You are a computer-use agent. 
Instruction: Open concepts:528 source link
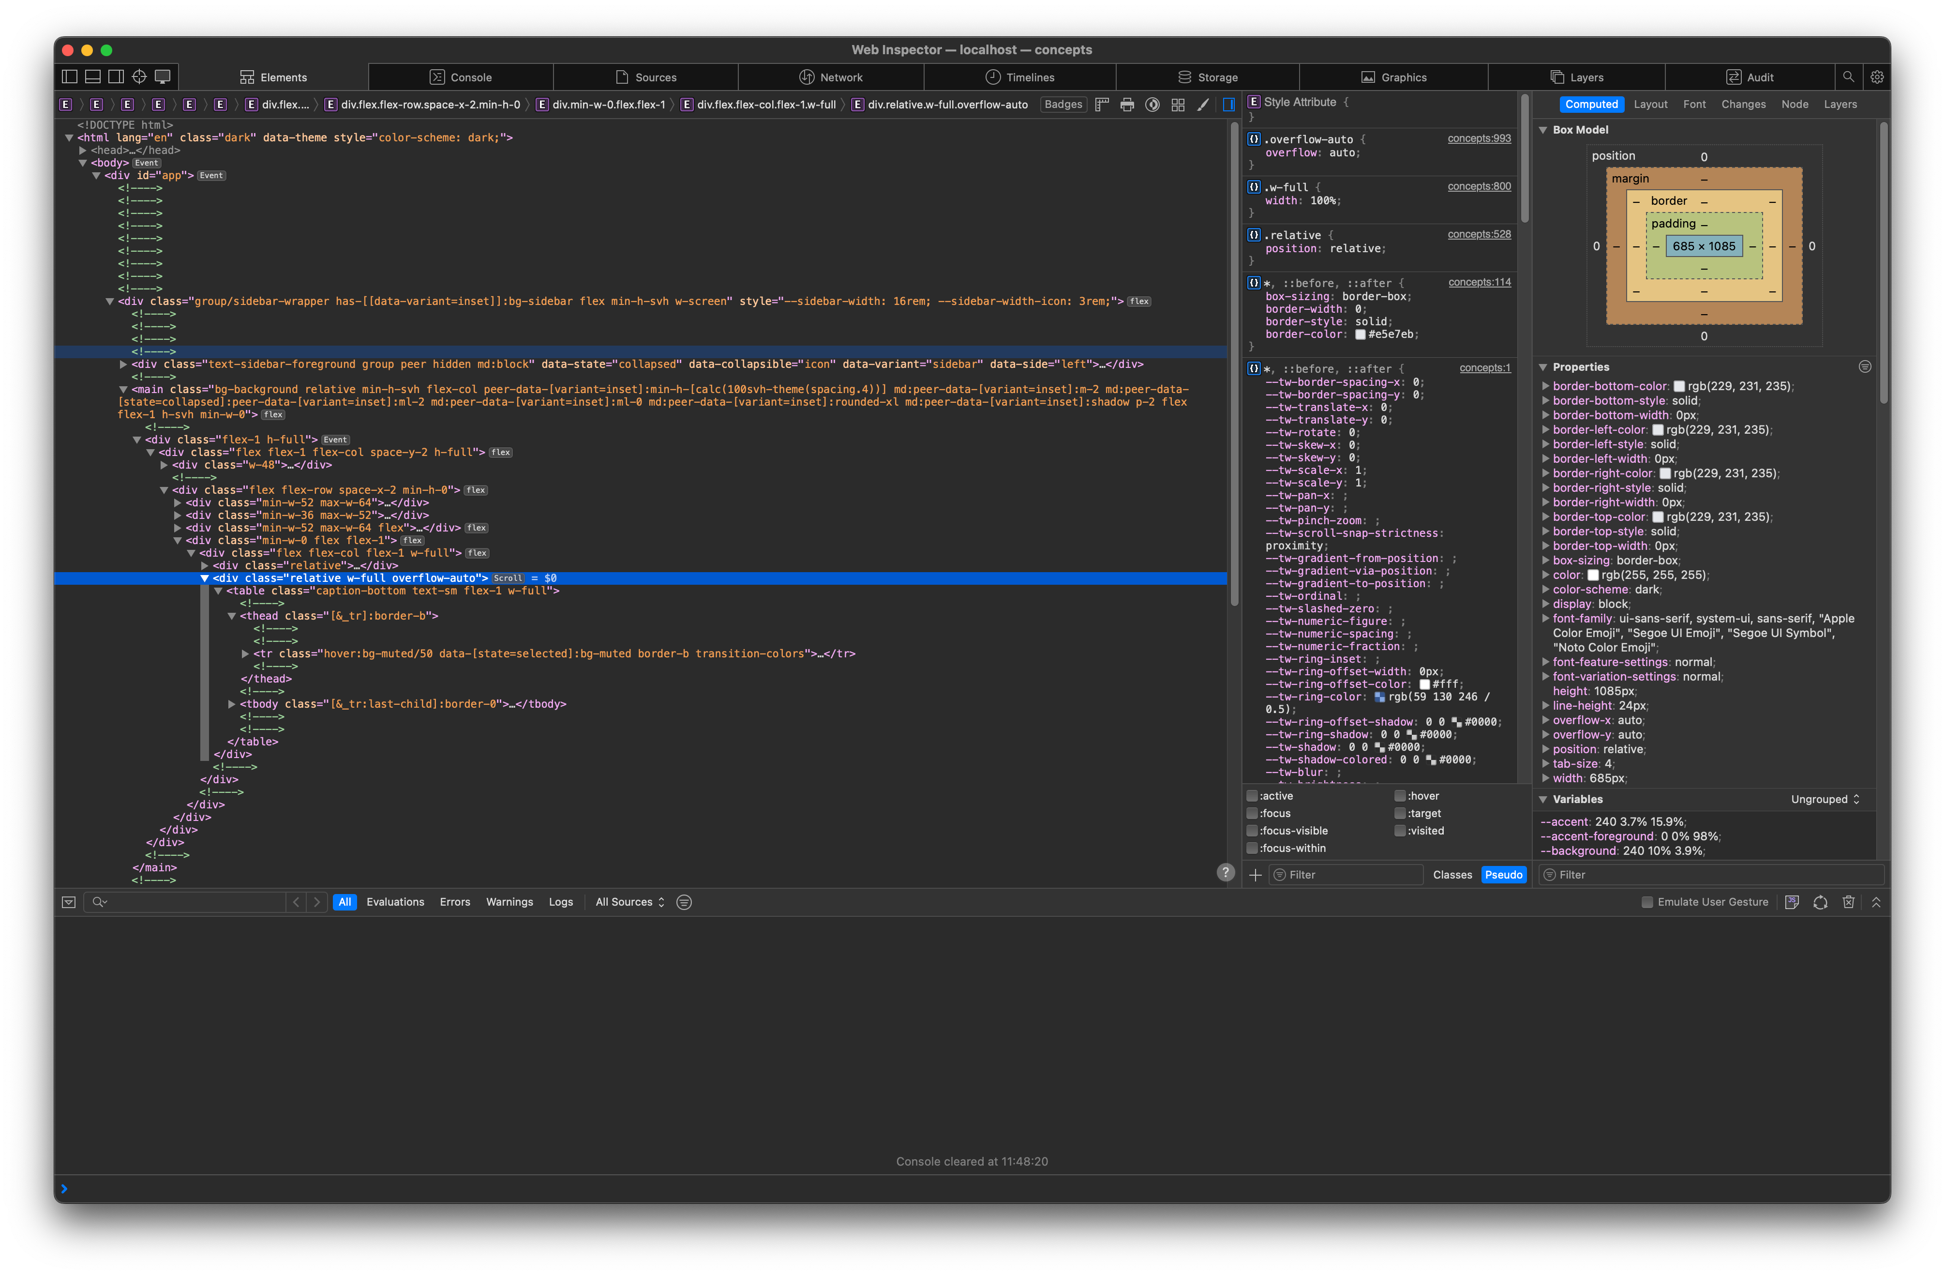1479,235
